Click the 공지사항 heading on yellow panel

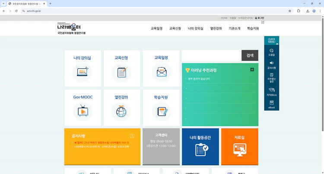pyautogui.click(x=78, y=136)
